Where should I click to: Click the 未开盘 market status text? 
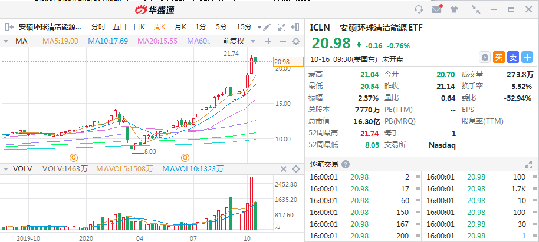pos(393,59)
